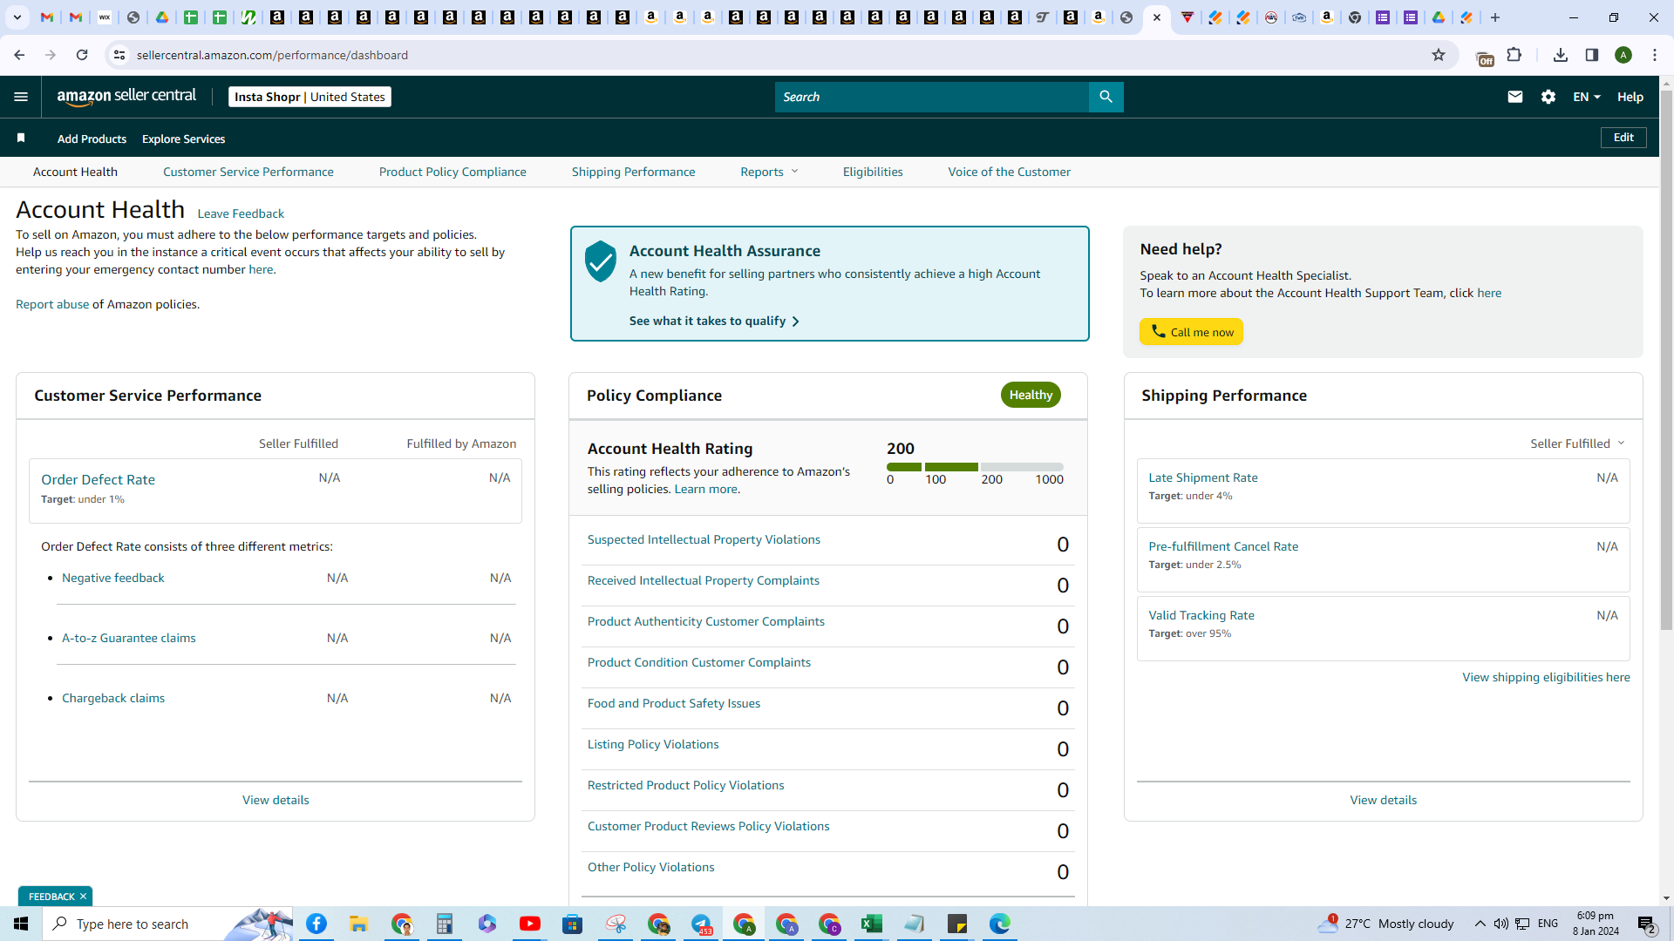1674x941 pixels.
Task: Bookmark this page with the star icon
Action: tap(1439, 55)
